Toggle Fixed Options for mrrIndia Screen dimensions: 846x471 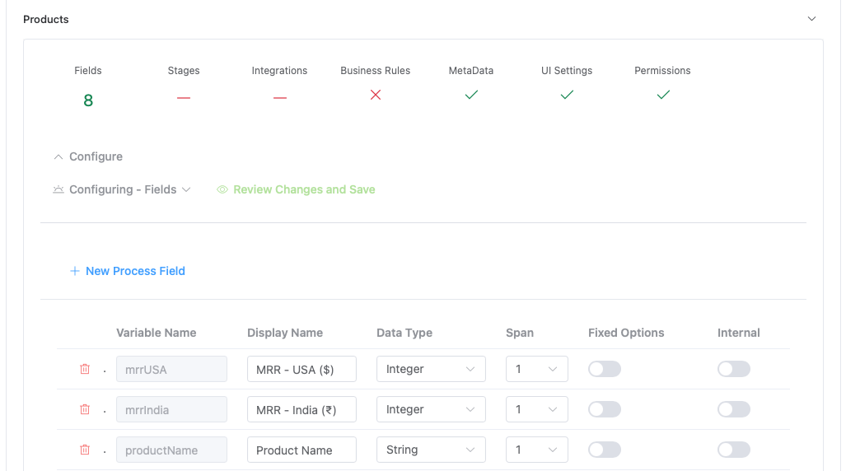click(x=605, y=409)
